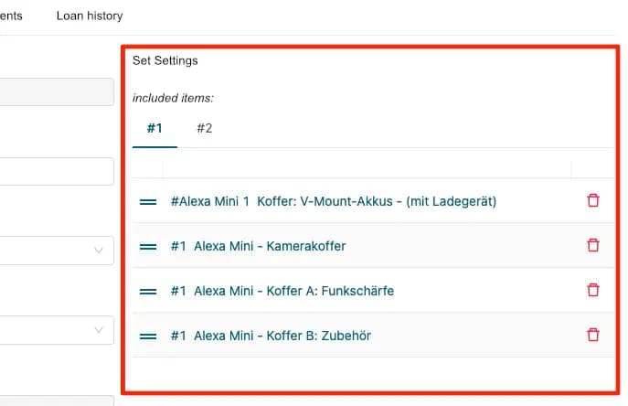Open the #Alexa Mini 1 Koffer: V-Mount-Akkus link
Screen dimensions: 628x406
point(333,201)
